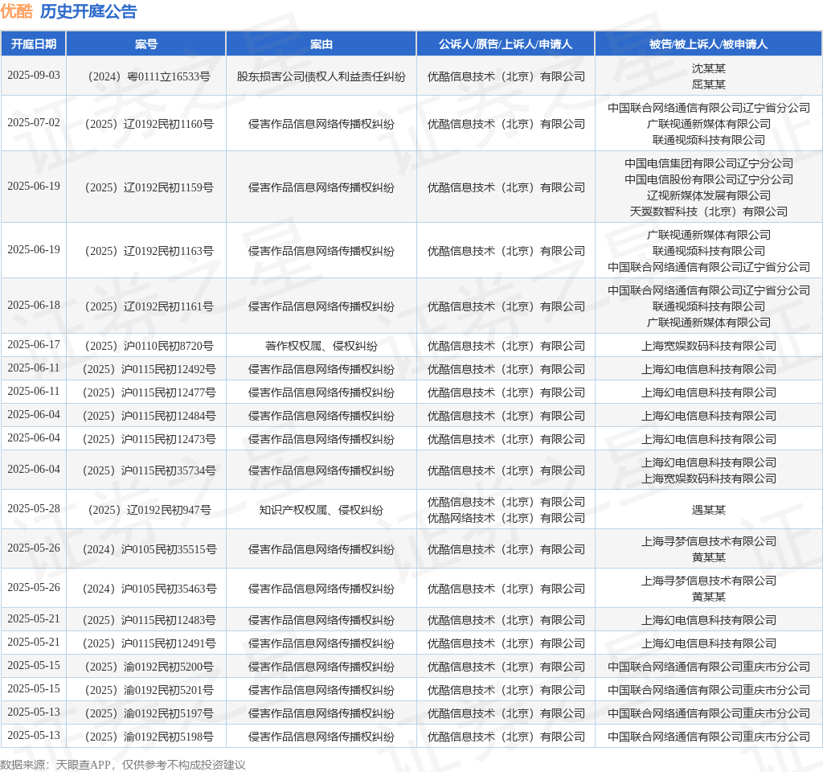The width and height of the screenshot is (823, 772).
Task: Click case number 沪0115民初12484号
Action: coord(149,416)
